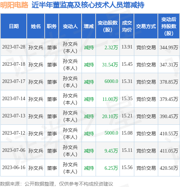Click the share change value 20.10万
This screenshot has width=180, height=187.
click(x=110, y=116)
